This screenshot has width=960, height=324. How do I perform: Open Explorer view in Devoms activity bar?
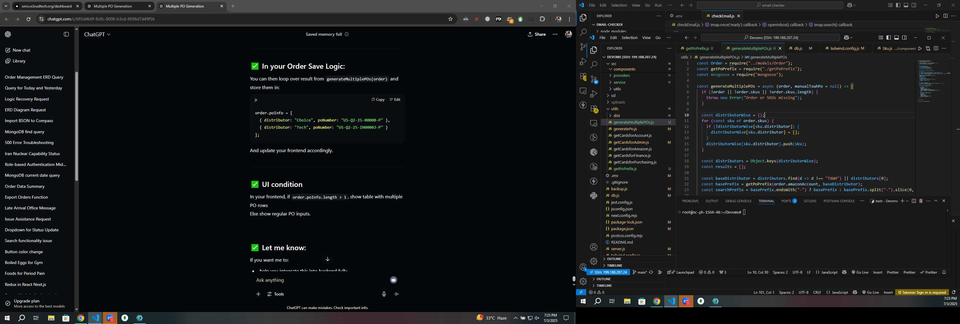tap(594, 50)
